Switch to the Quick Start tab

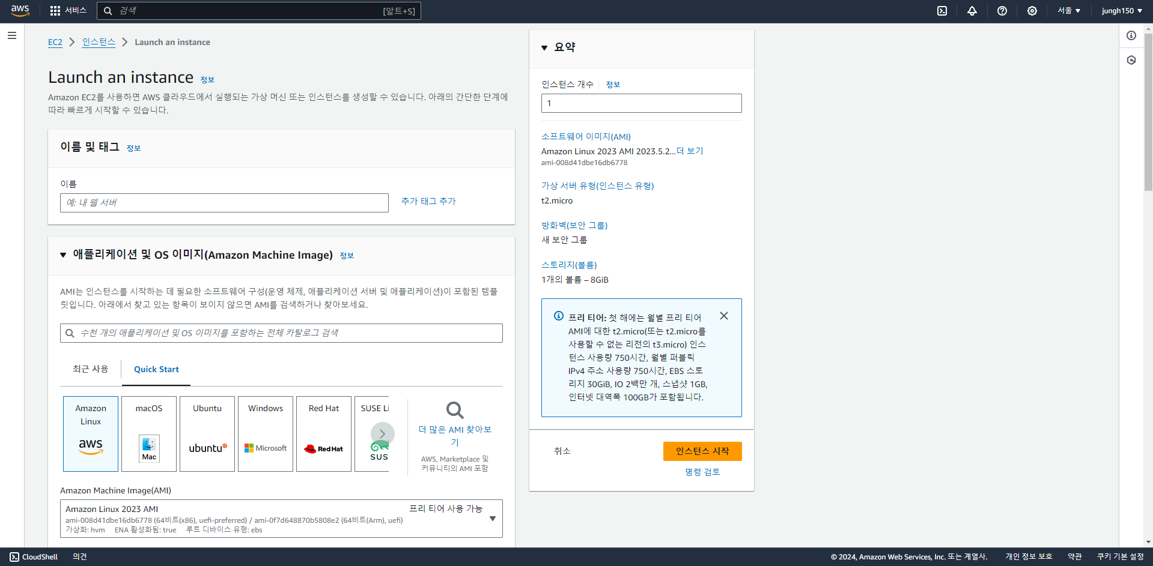pyautogui.click(x=156, y=369)
